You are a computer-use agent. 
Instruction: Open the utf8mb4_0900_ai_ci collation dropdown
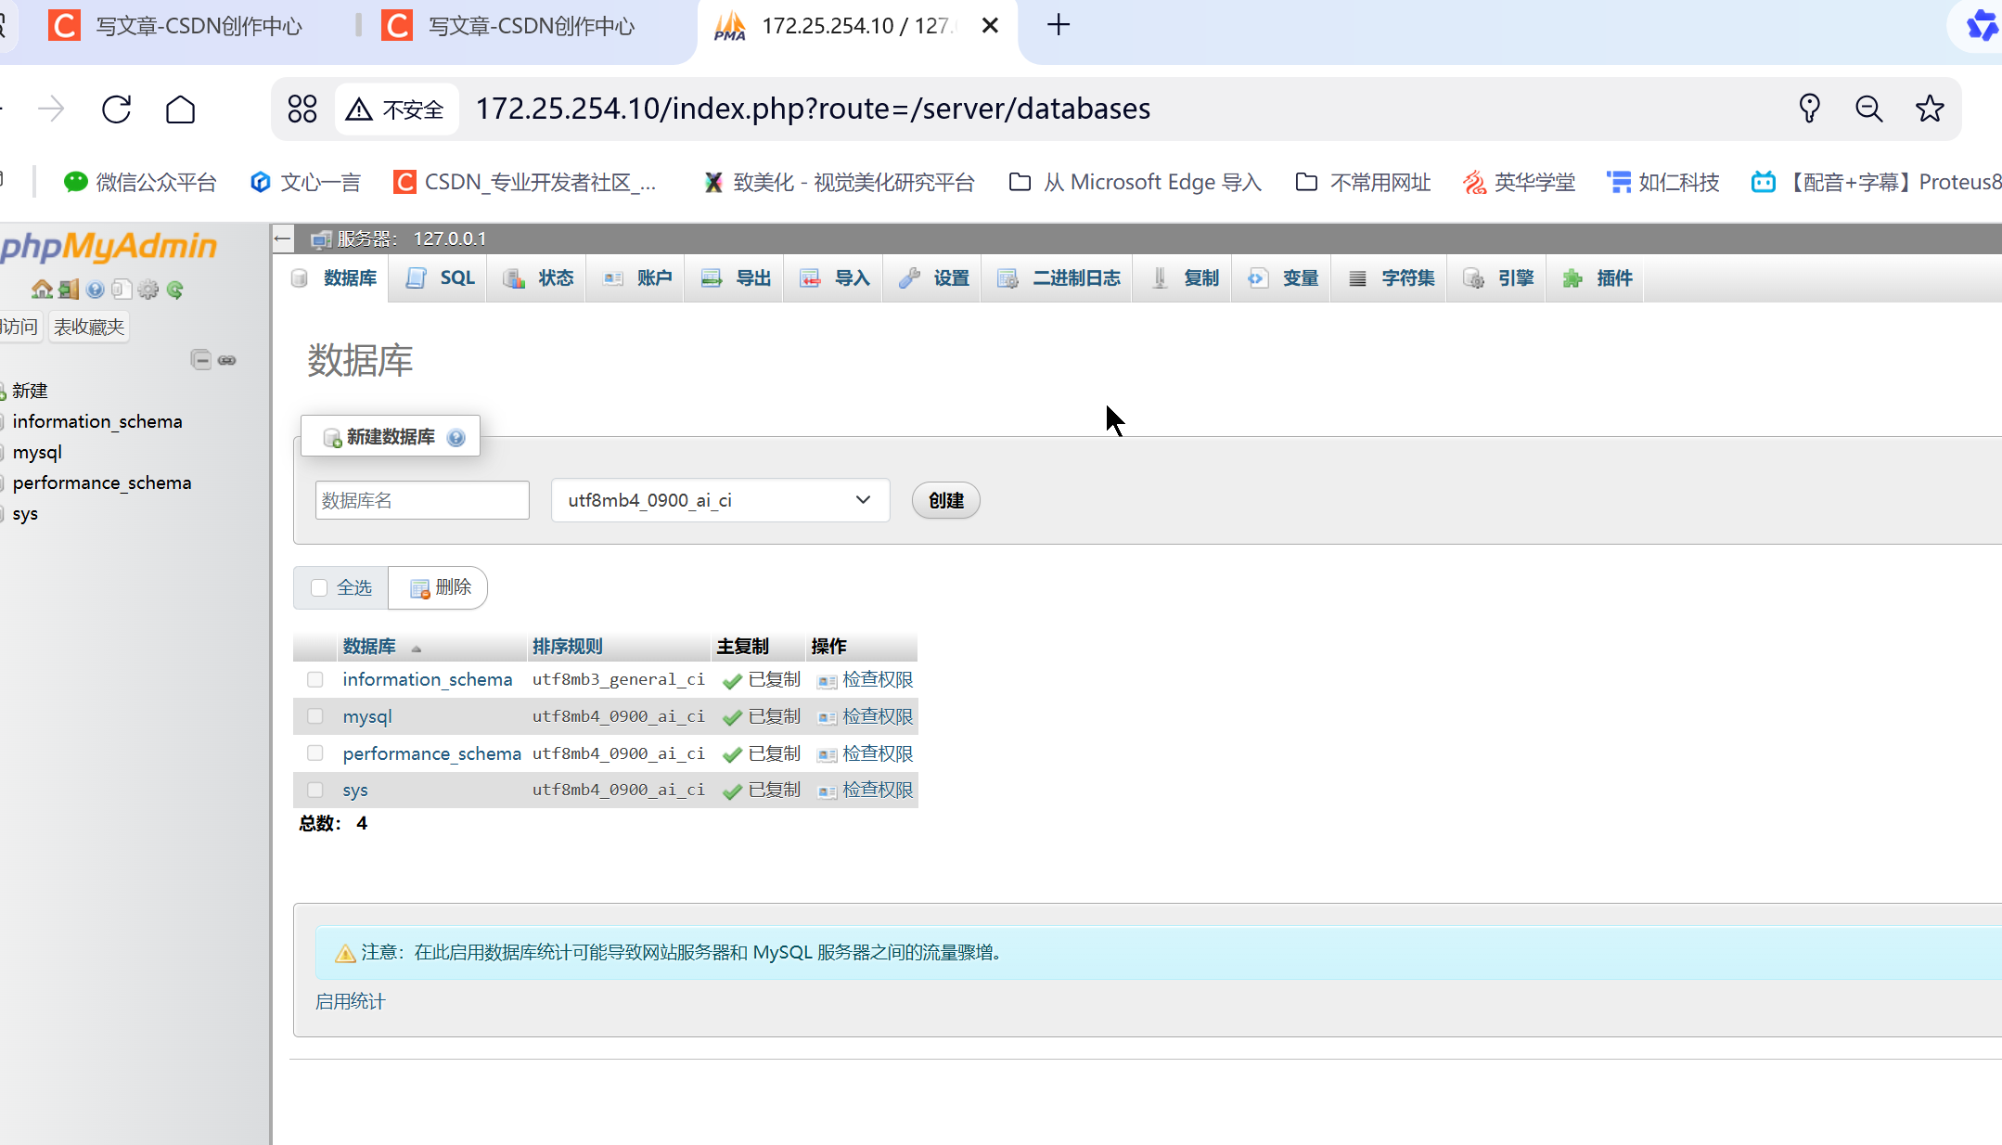(720, 500)
